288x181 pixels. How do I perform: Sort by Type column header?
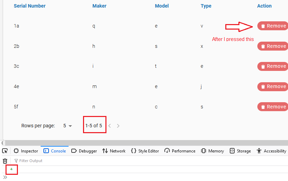pos(206,6)
